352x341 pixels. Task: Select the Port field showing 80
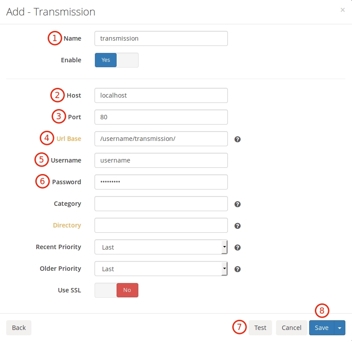point(161,117)
